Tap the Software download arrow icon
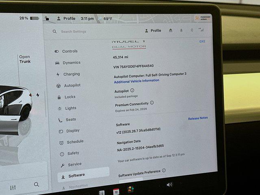 tap(63, 177)
